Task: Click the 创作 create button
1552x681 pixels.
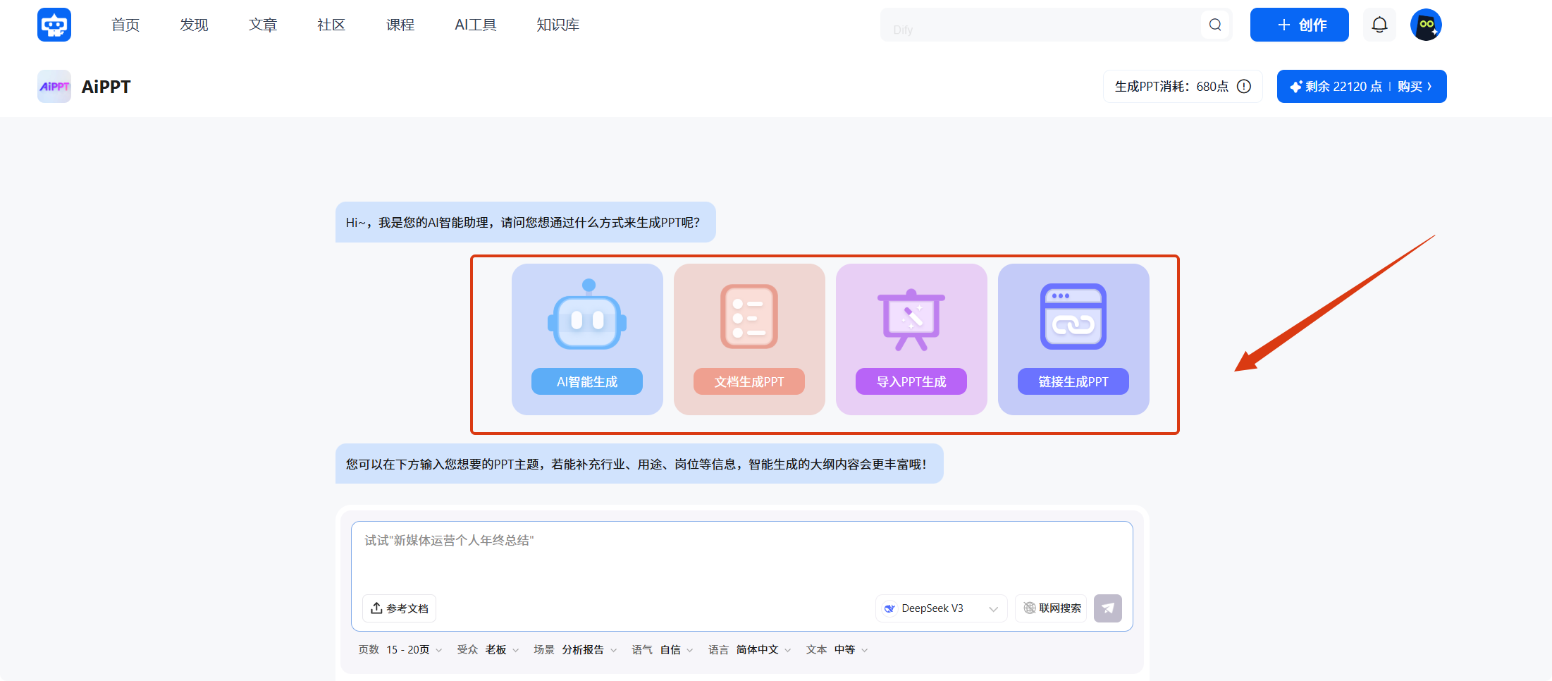Action: pos(1299,24)
